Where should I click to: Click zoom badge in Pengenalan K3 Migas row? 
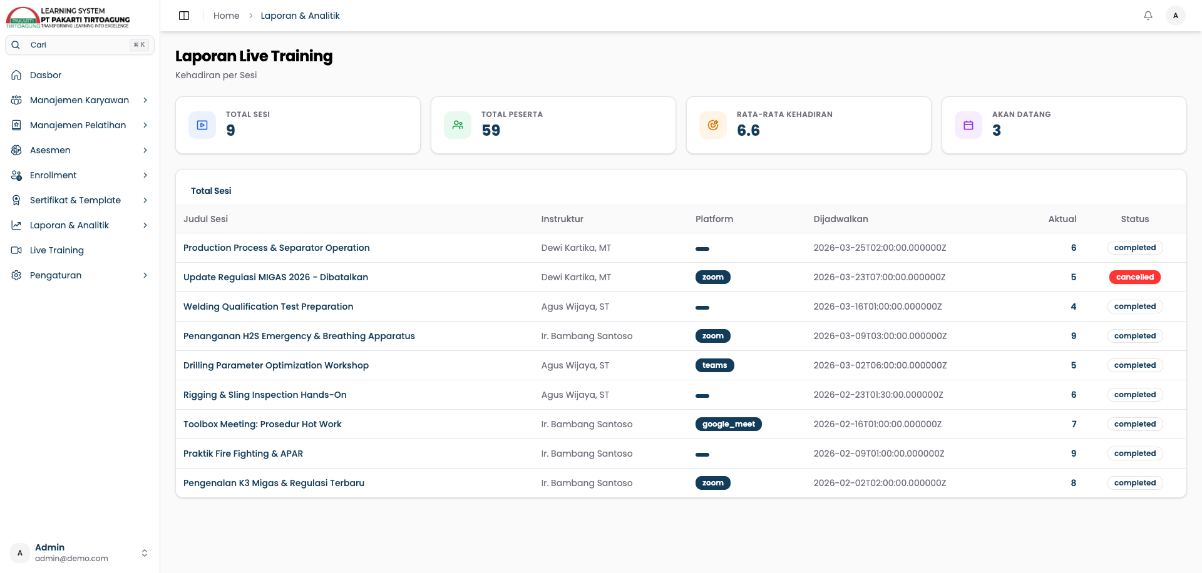point(712,483)
